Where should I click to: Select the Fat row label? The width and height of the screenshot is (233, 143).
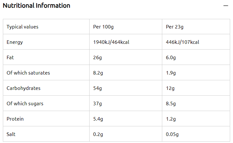coord(10,57)
